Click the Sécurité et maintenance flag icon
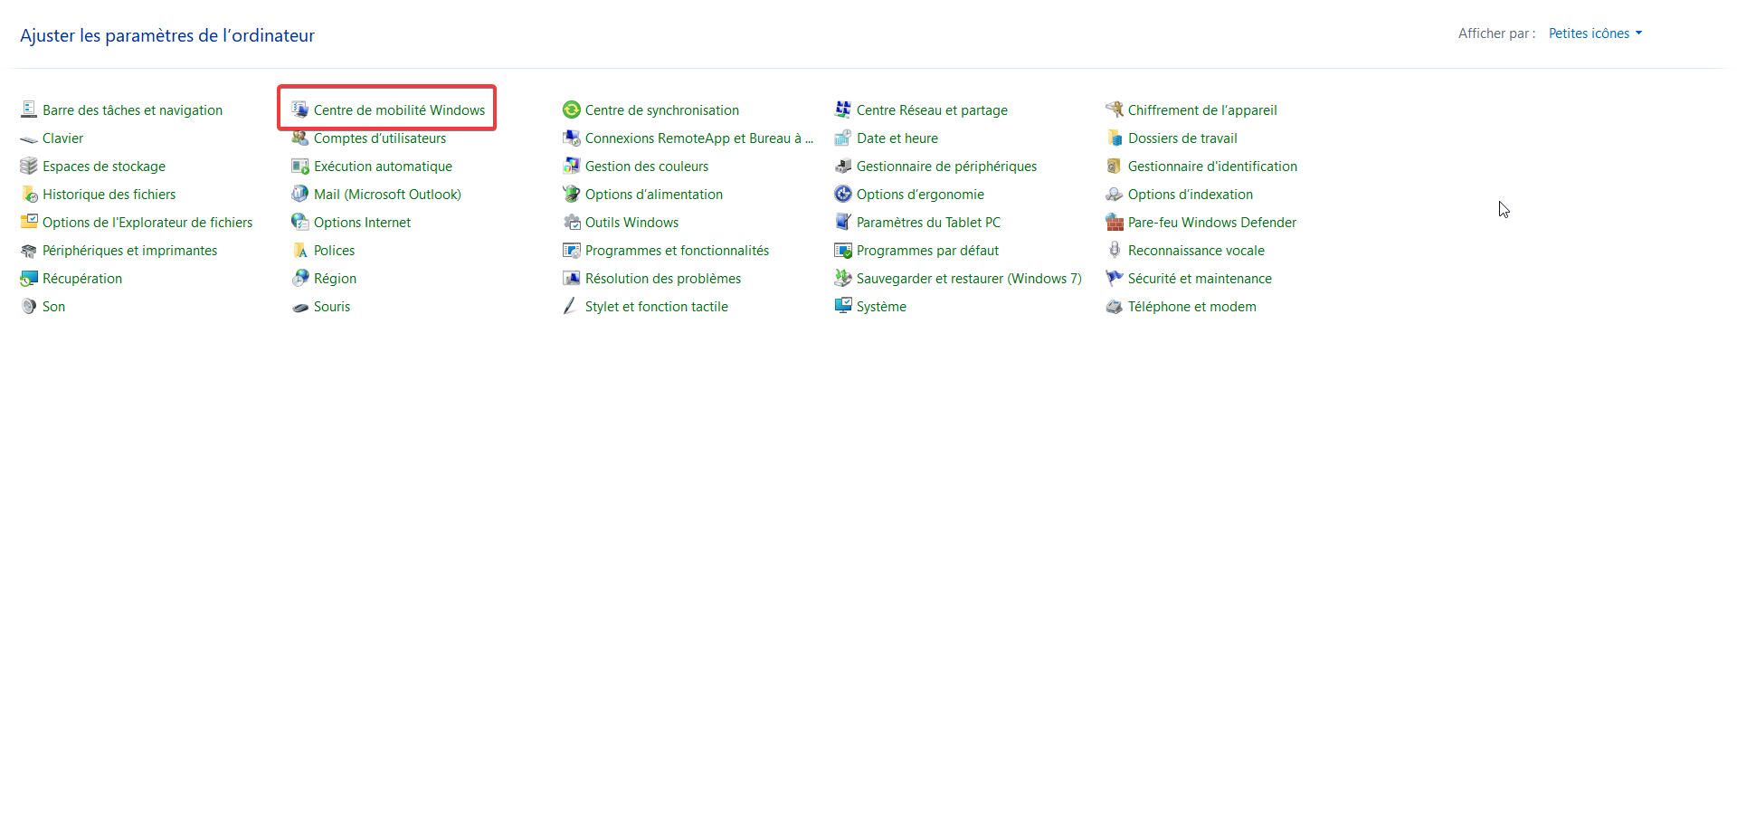Viewport: 1737px width, 838px height. [x=1115, y=279]
